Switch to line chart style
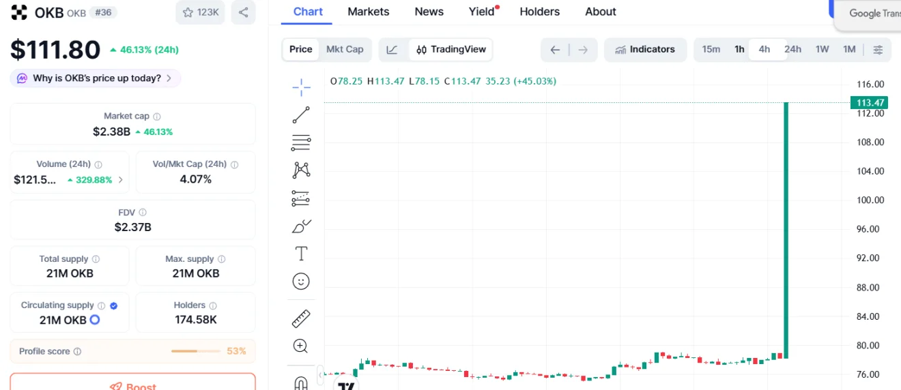The width and height of the screenshot is (901, 390). pos(392,49)
